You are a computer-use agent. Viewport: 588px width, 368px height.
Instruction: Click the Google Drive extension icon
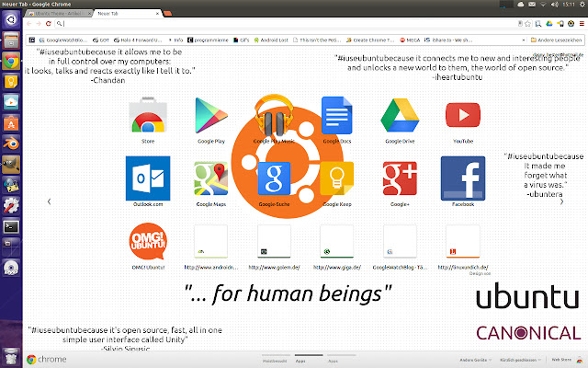[549, 24]
